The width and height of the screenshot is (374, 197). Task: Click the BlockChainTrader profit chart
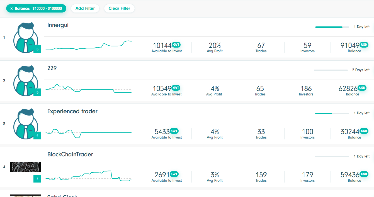pos(88,176)
